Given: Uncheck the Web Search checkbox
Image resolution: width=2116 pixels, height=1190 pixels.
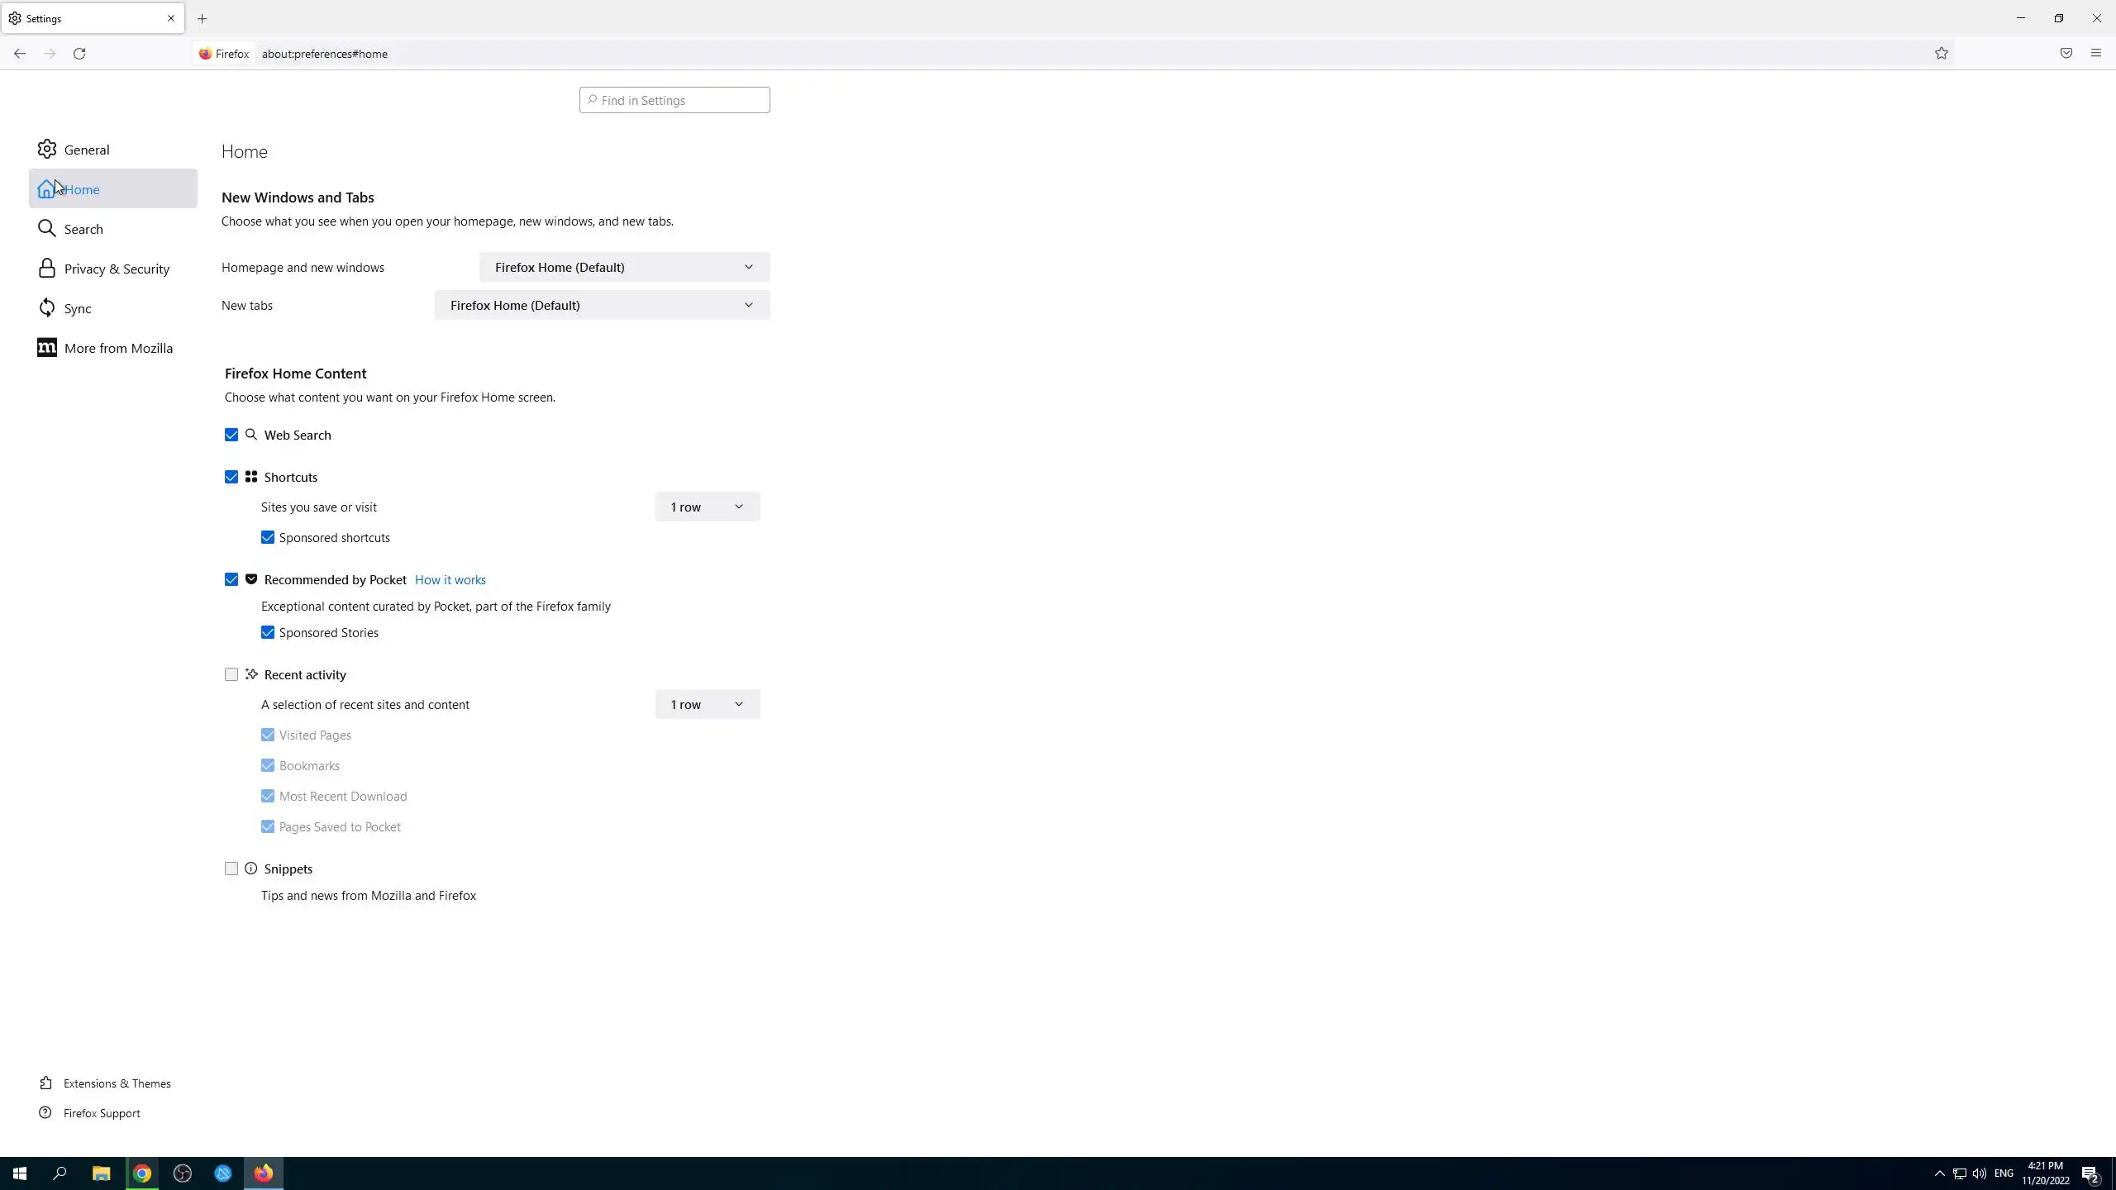Looking at the screenshot, I should tap(231, 435).
